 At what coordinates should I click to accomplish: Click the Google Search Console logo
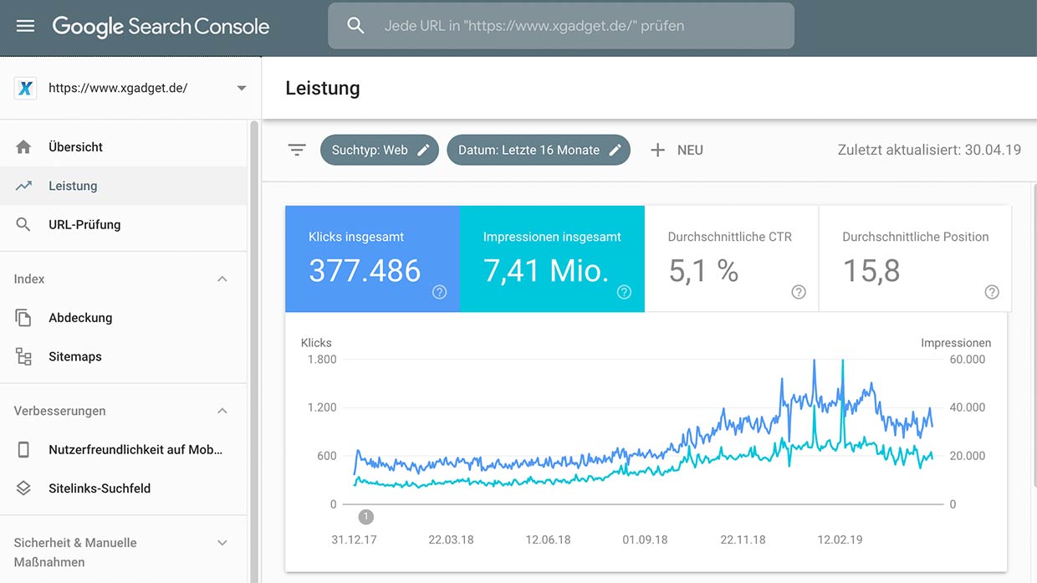161,26
